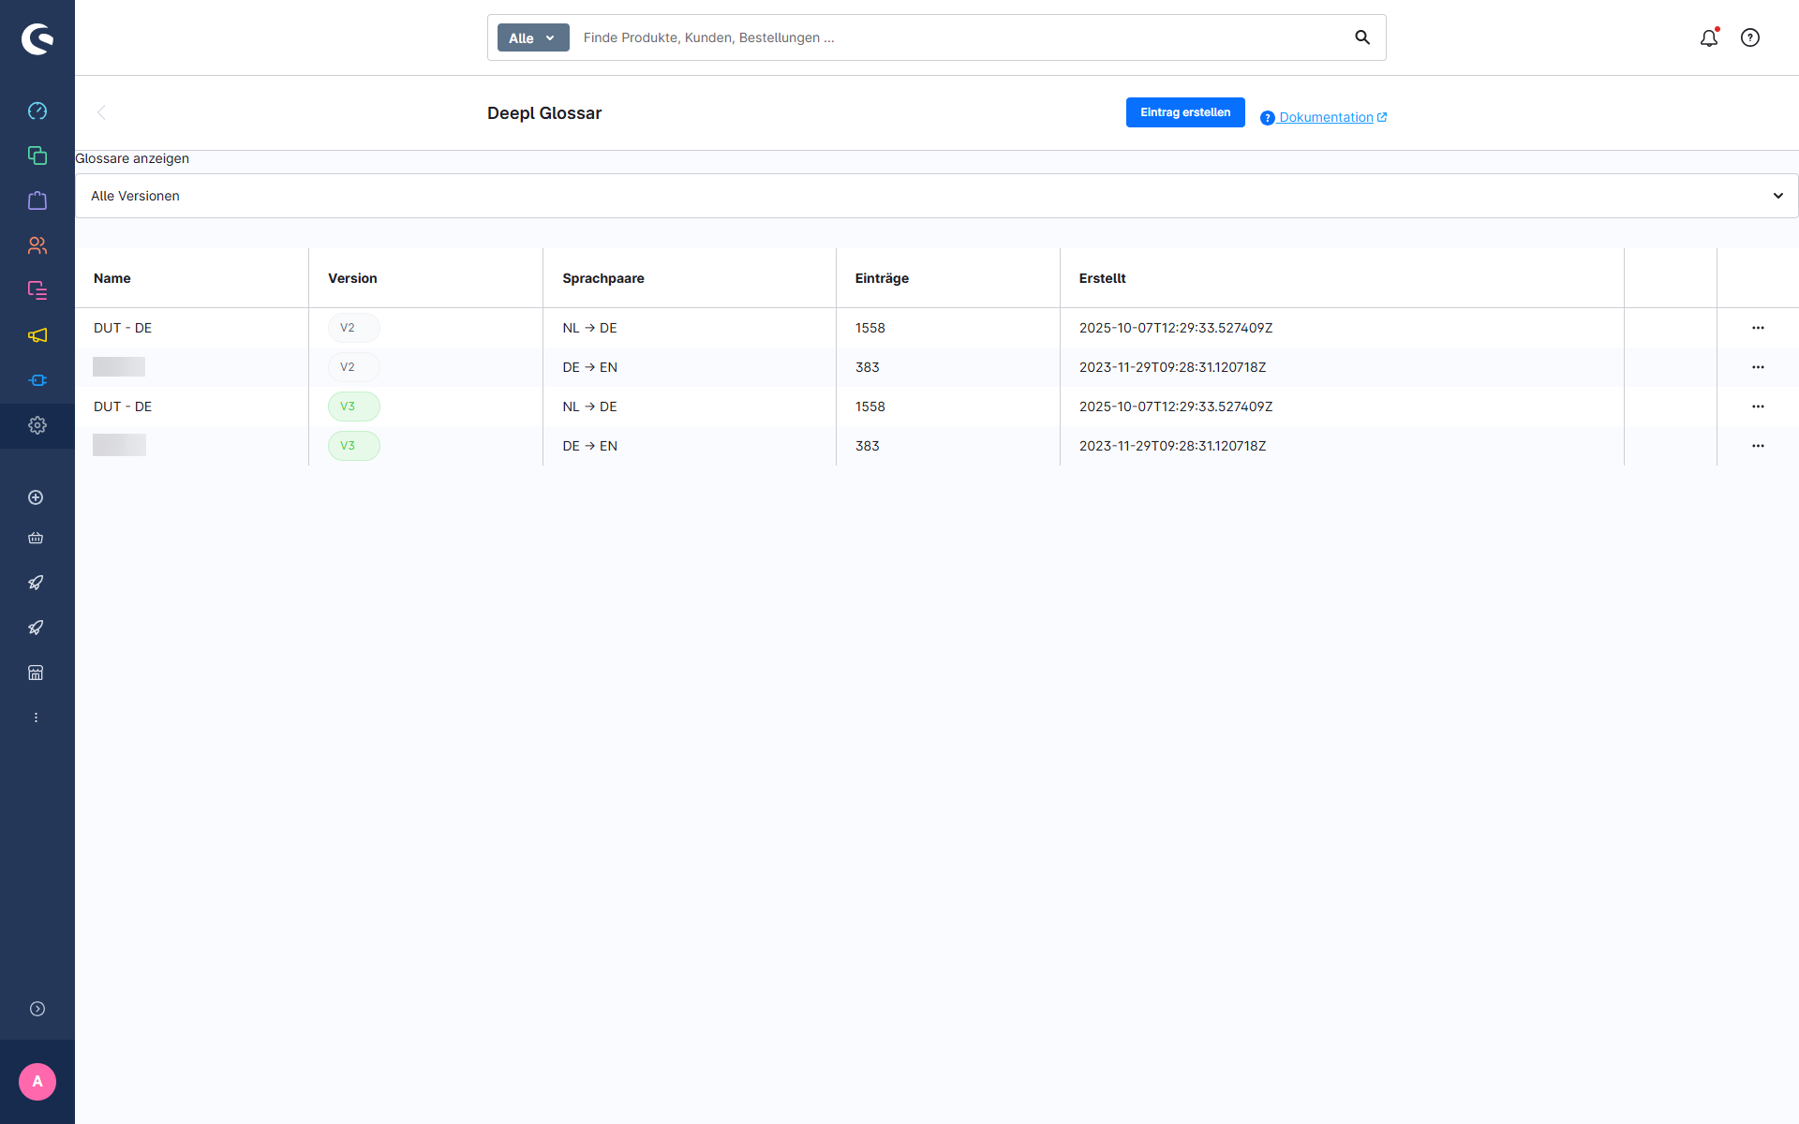Open the Dokumentation link
The image size is (1799, 1124).
point(1326,117)
